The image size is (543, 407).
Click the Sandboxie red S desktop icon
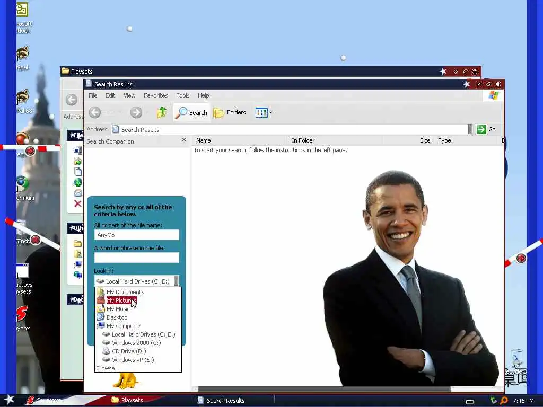pyautogui.click(x=21, y=313)
